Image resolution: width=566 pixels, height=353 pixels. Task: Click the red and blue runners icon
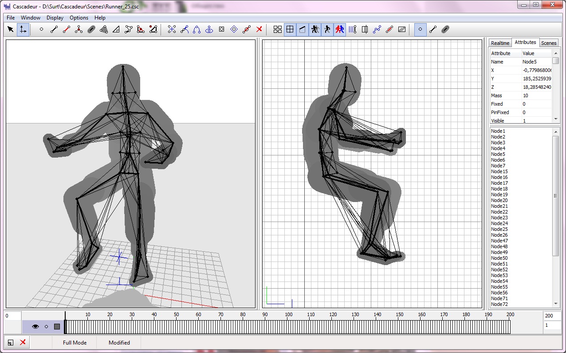tap(340, 29)
